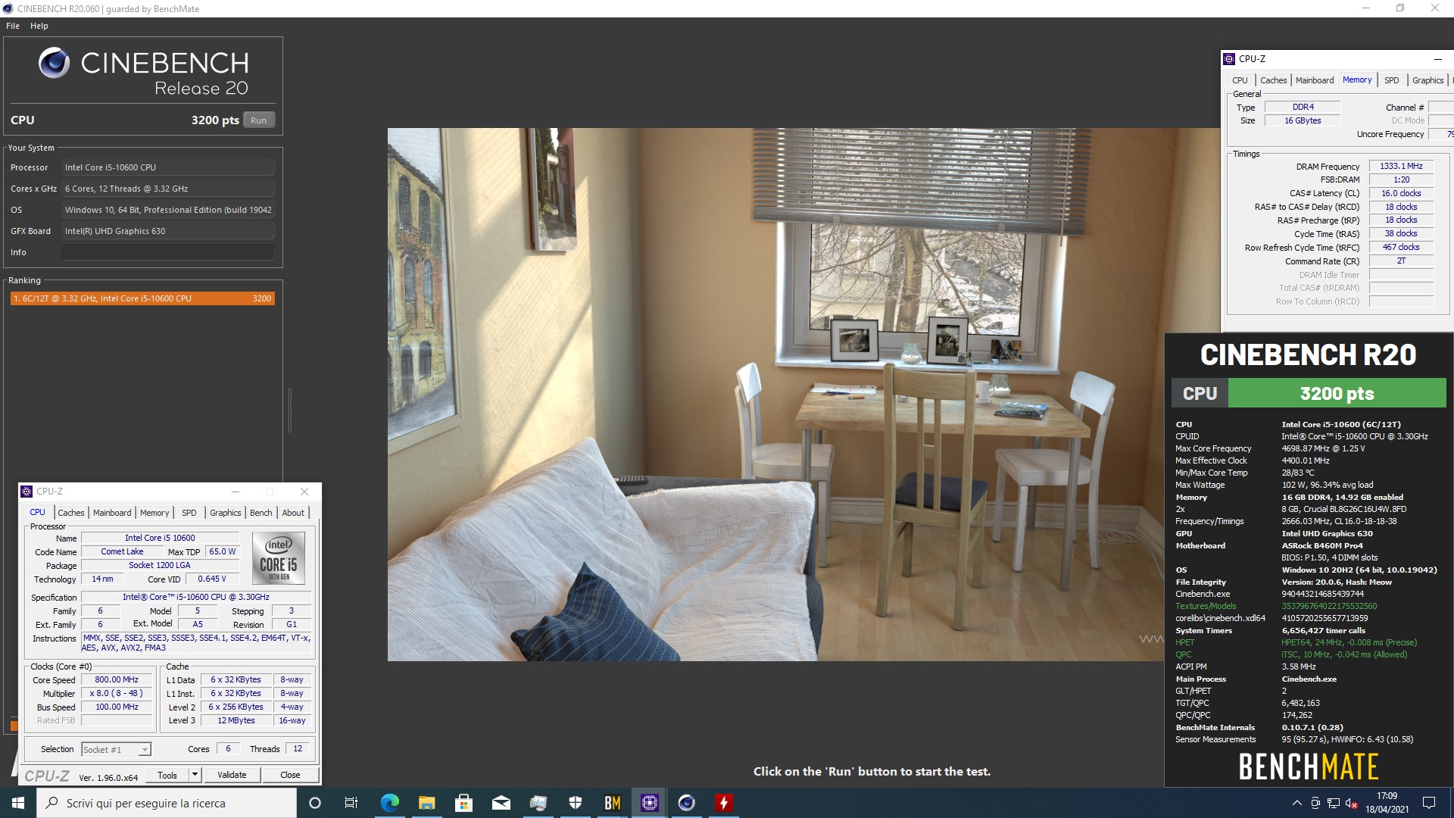Image resolution: width=1454 pixels, height=818 pixels.
Task: Click the CPU-Z title bar icon in lower-left window
Action: point(27,492)
